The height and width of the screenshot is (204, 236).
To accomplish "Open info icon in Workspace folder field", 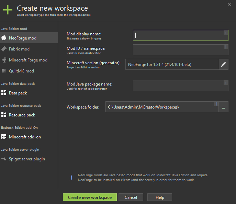I will pyautogui.click(x=216, y=104).
